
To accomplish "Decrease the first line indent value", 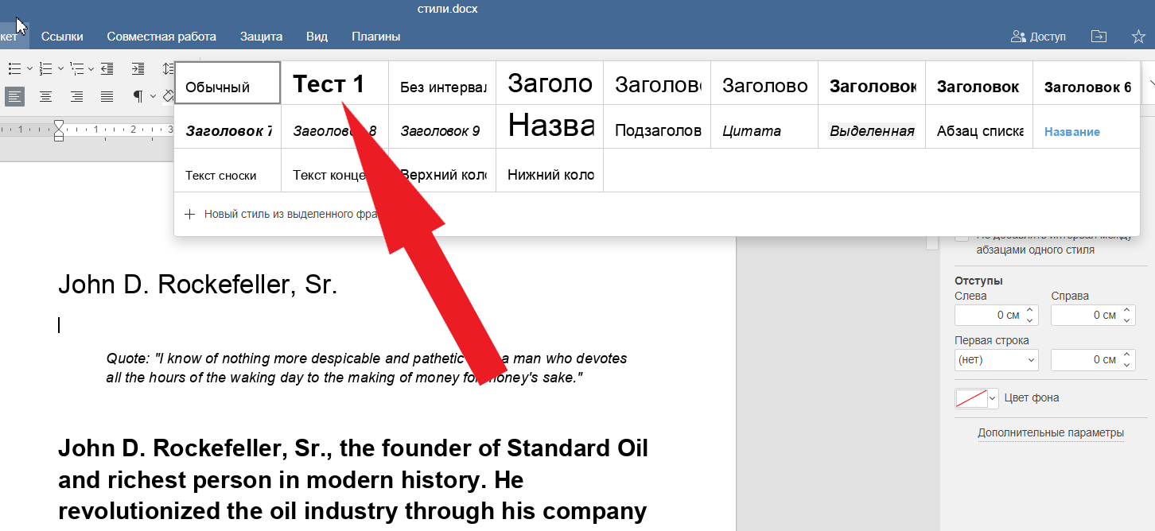I will 1126,364.
